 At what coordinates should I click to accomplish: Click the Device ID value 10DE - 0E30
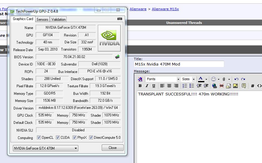(46, 64)
